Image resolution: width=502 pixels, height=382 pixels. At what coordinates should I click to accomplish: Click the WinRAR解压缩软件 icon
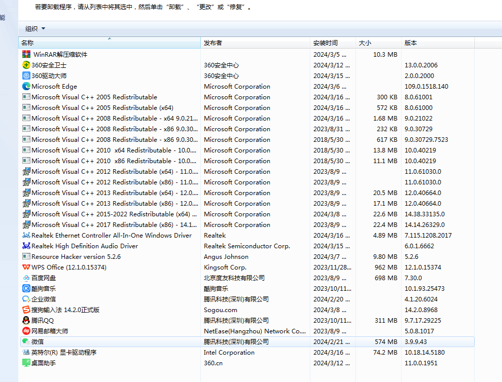tap(26, 54)
